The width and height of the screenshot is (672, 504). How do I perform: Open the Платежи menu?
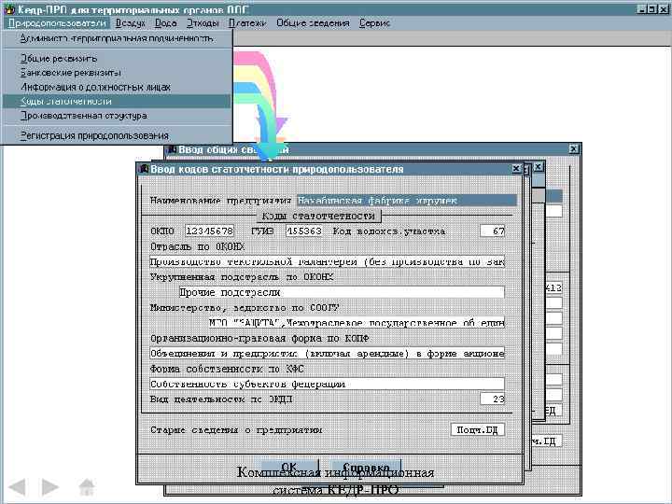point(247,23)
